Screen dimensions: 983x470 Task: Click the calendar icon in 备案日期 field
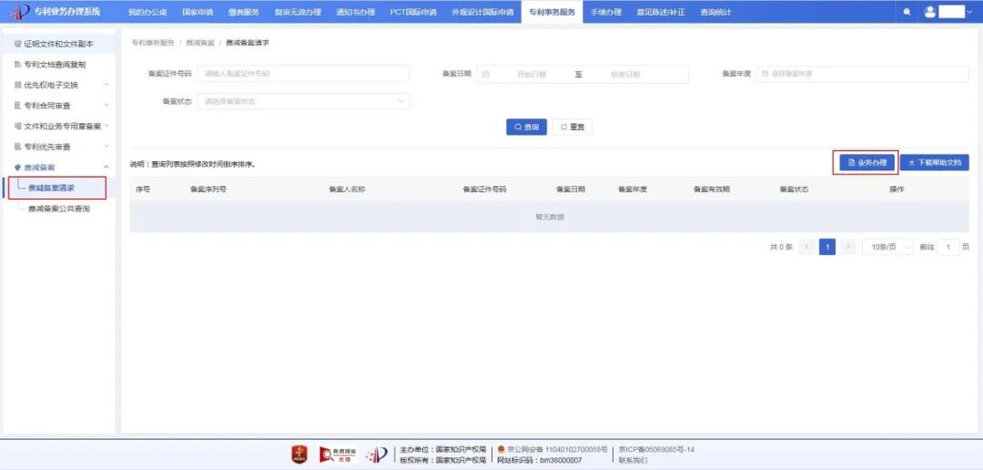point(485,74)
